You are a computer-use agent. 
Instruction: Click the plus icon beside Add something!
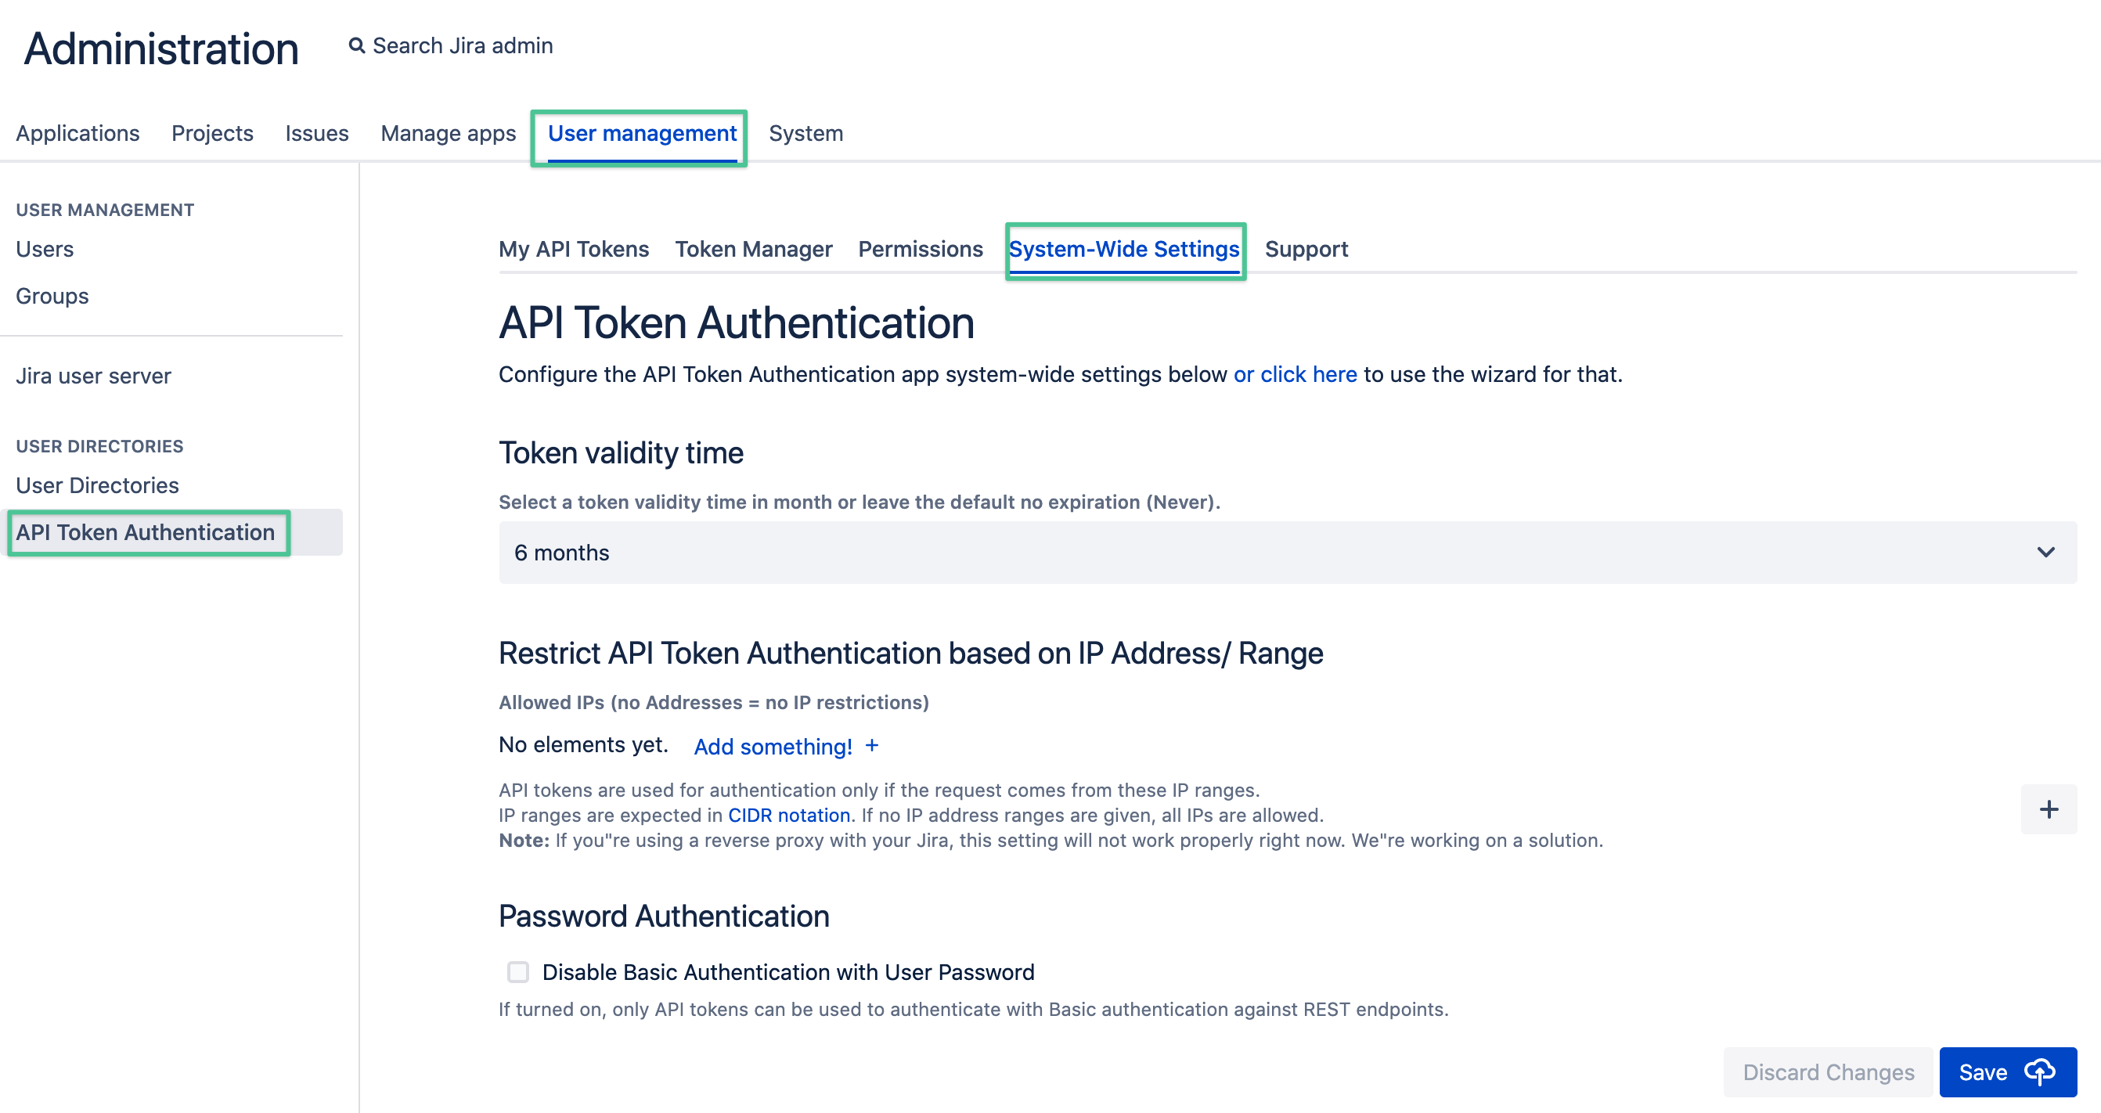[872, 745]
